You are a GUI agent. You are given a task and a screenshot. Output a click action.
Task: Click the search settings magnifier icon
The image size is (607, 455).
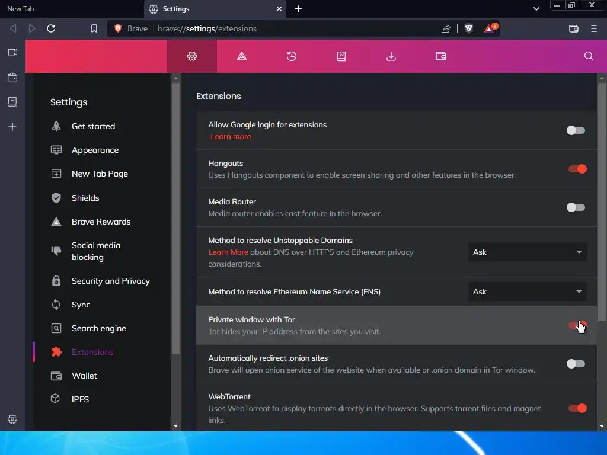[589, 56]
